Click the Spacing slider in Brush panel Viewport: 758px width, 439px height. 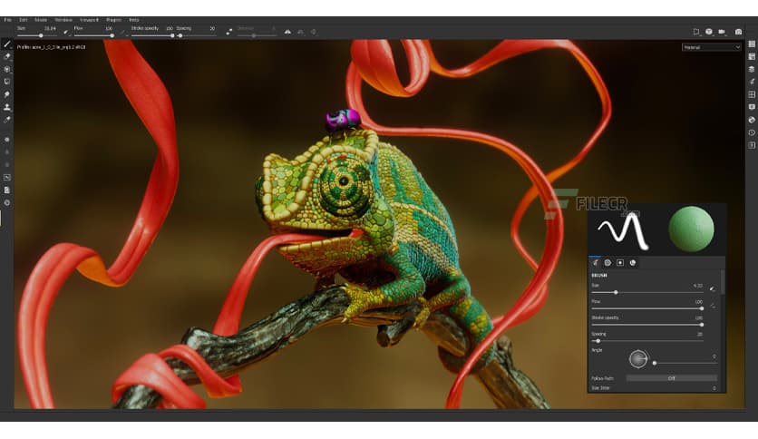pyautogui.click(x=647, y=341)
